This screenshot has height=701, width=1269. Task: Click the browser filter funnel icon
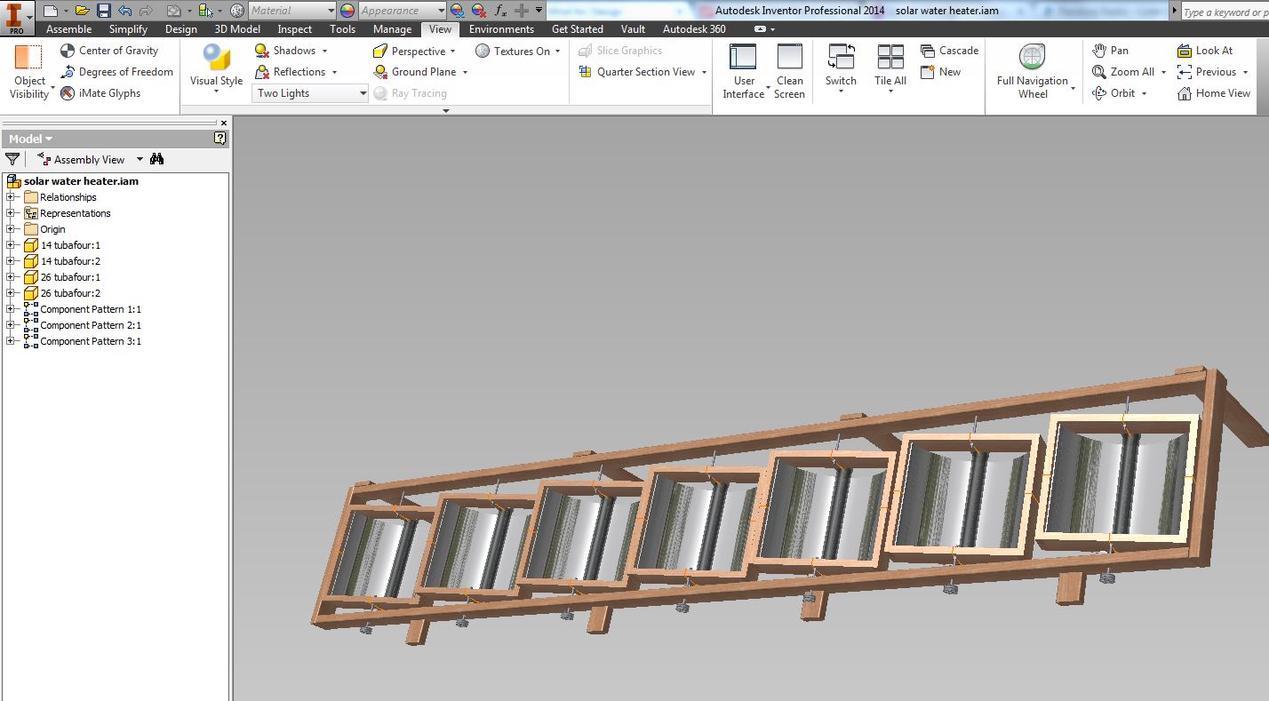12,160
